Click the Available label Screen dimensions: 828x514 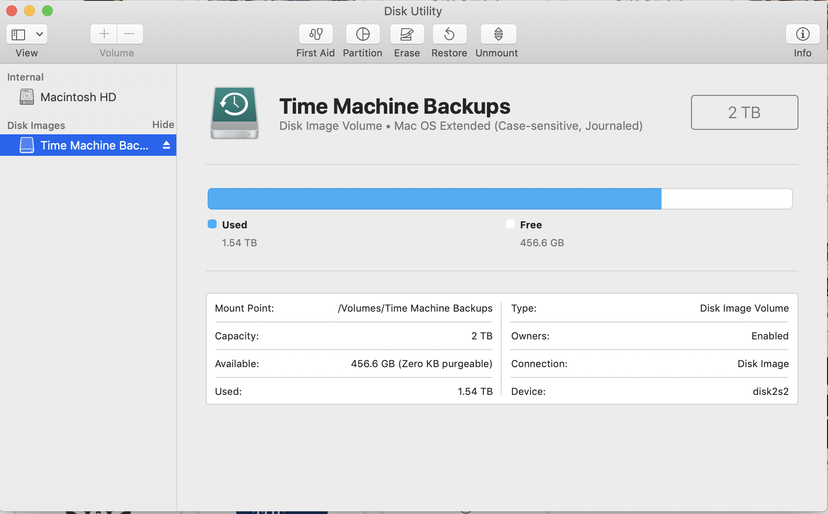[x=237, y=364]
